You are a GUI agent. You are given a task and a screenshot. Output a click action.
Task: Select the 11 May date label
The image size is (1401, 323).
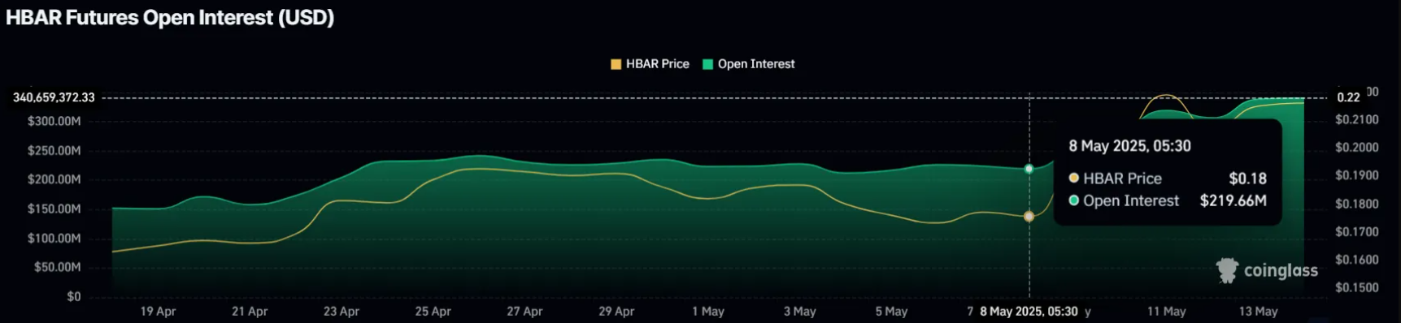pos(1167,312)
